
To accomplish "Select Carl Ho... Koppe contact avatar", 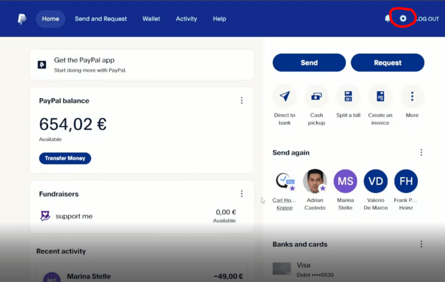I will click(x=285, y=181).
